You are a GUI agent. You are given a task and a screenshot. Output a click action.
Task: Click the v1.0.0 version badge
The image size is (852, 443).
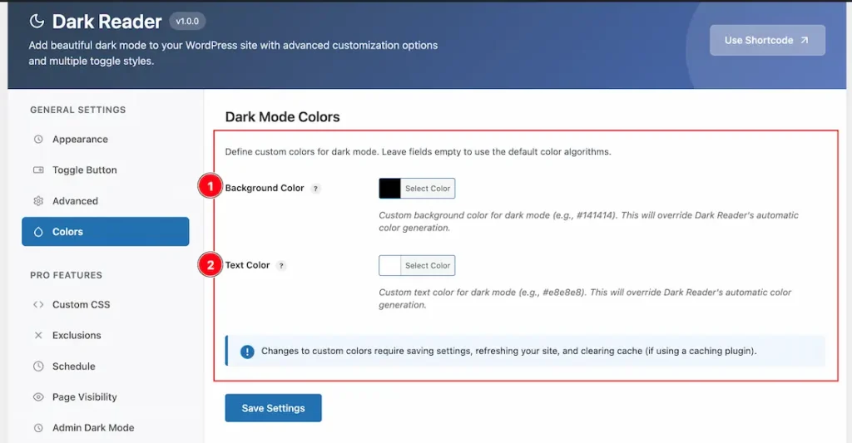187,21
